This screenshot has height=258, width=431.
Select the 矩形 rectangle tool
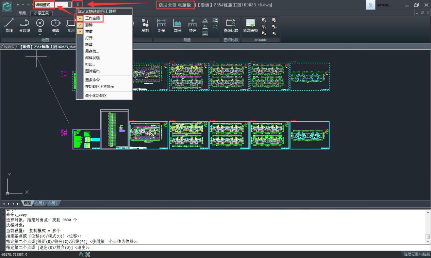(x=71, y=26)
